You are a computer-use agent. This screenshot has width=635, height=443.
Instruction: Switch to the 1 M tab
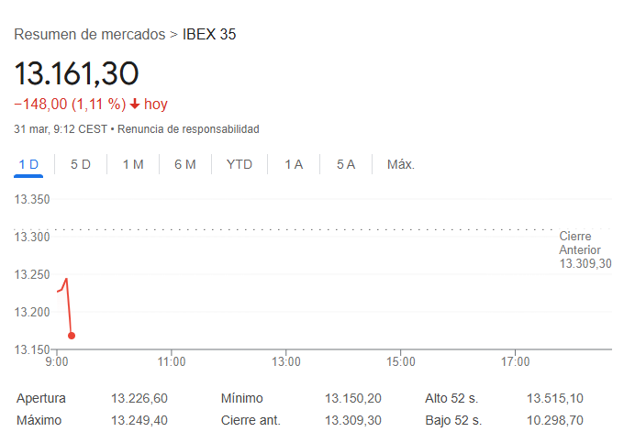click(x=133, y=164)
